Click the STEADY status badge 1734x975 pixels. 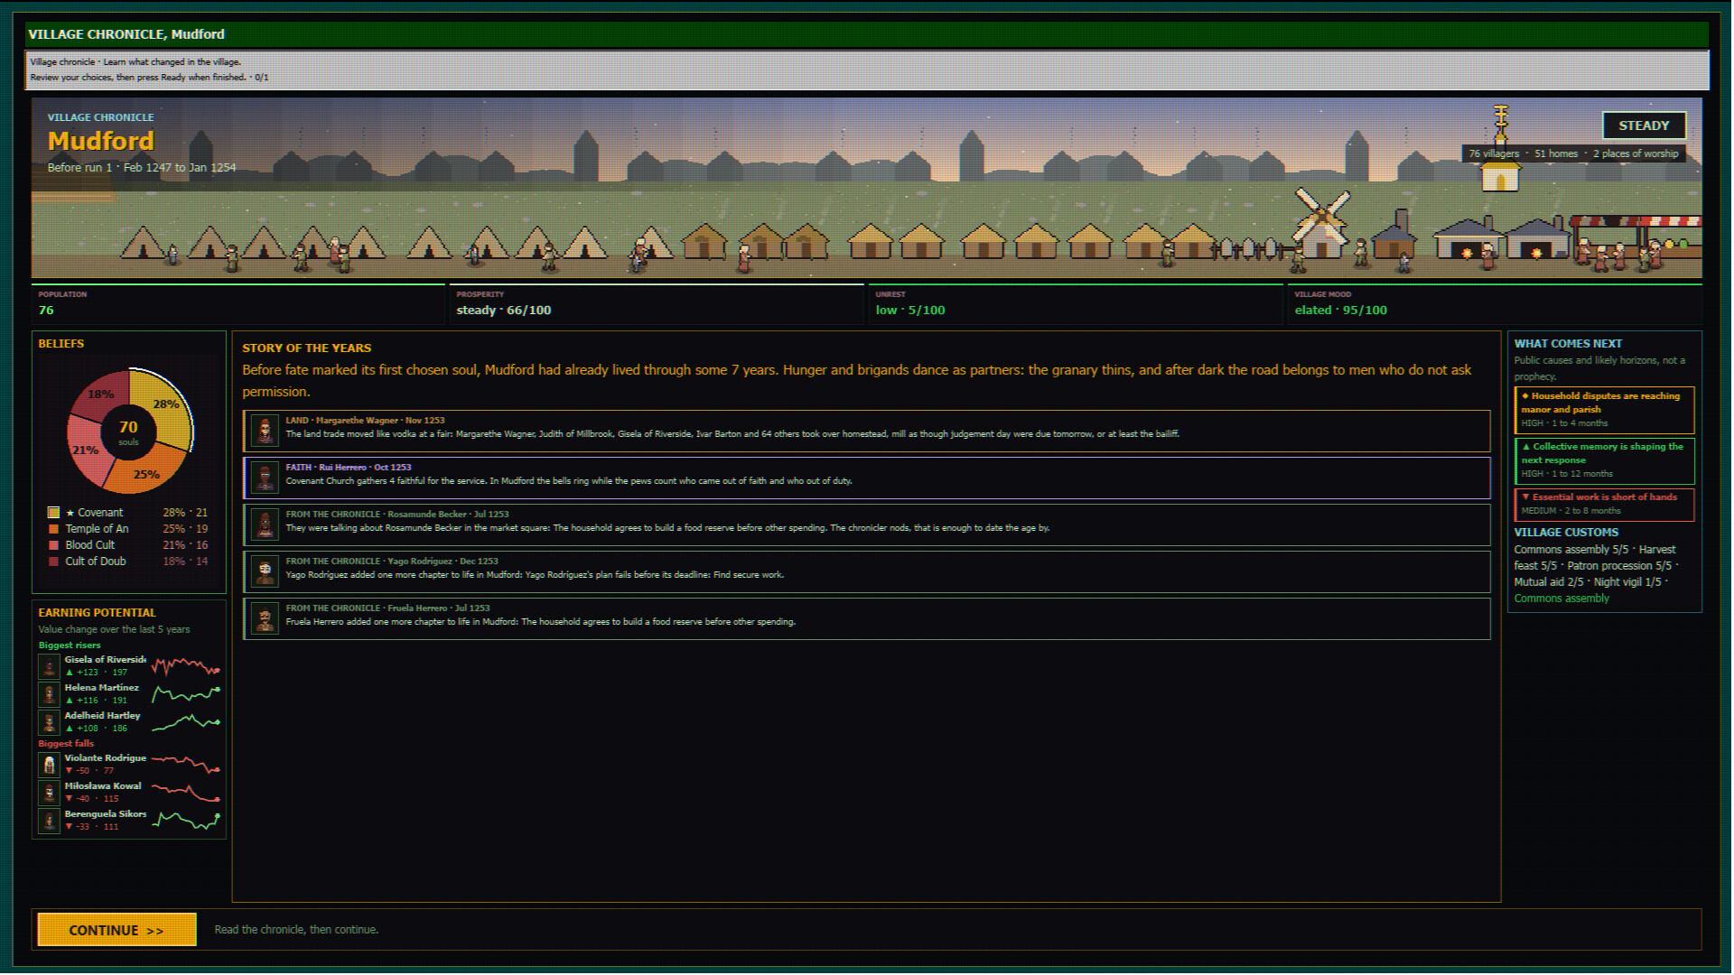1644,125
